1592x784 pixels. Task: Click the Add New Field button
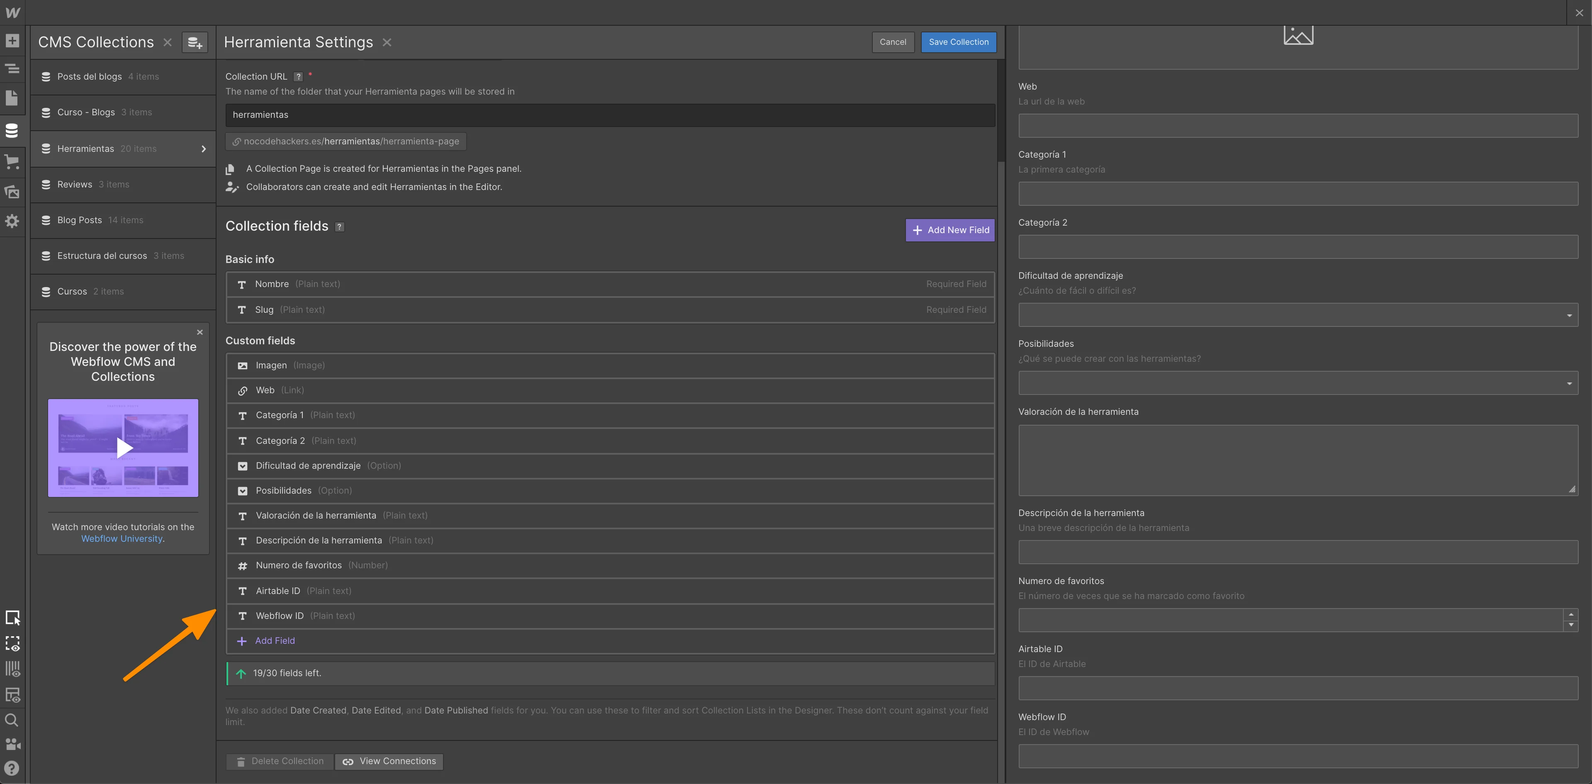[950, 230]
